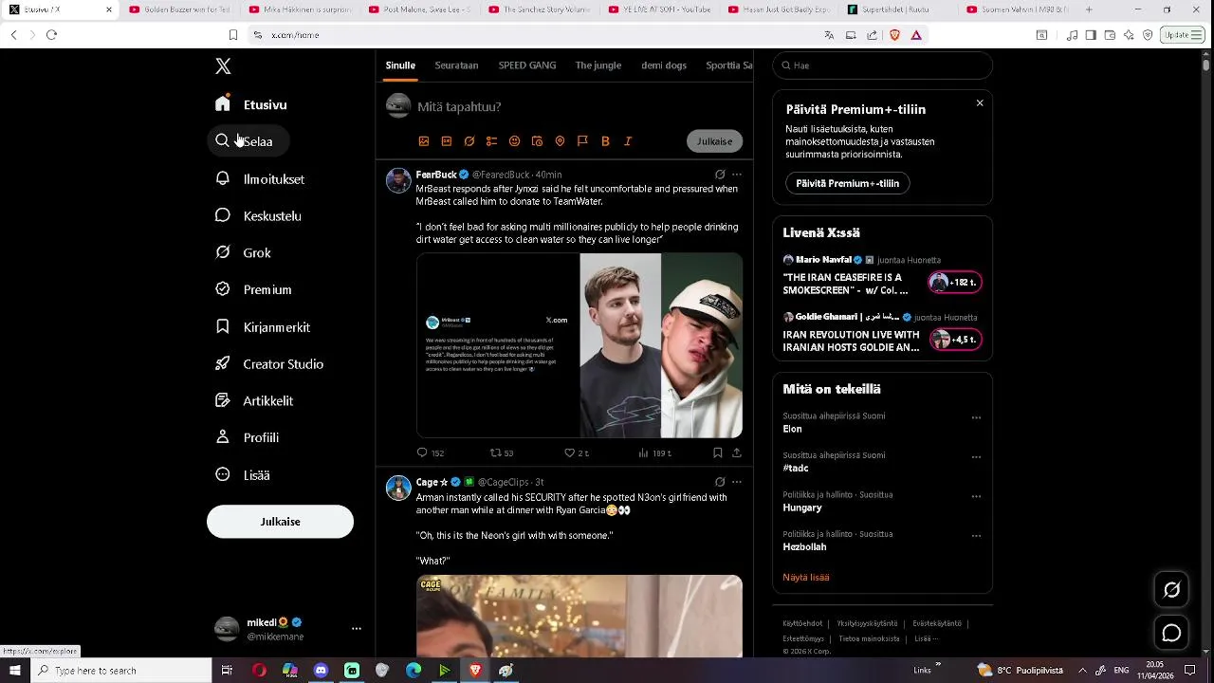The image size is (1214, 683).
Task: Click the big Julkaise button in the sidebar
Action: [280, 522]
